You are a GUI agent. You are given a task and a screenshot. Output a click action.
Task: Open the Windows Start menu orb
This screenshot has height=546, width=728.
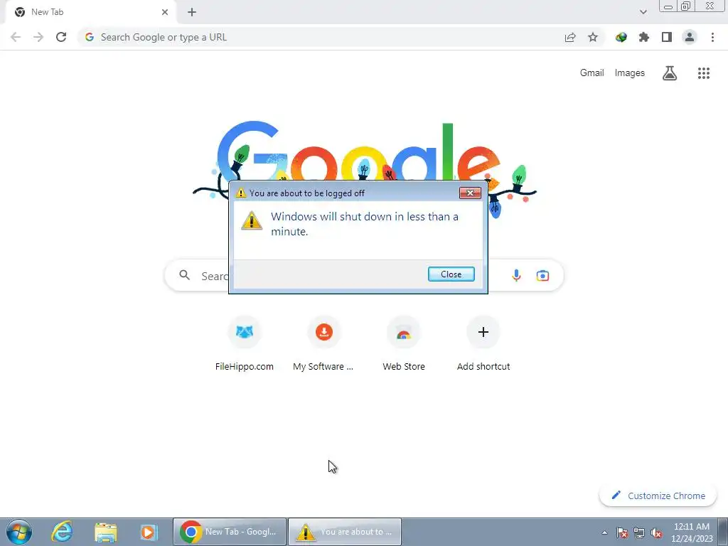click(19, 532)
